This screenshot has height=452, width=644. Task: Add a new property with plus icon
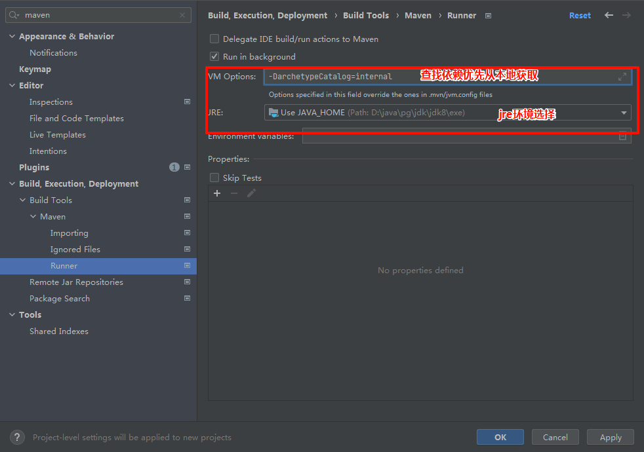[217, 193]
